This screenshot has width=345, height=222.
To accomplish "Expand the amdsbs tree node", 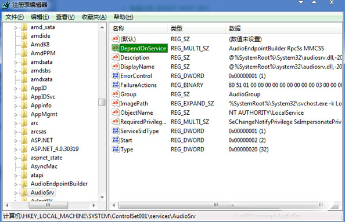I will click(x=16, y=71).
